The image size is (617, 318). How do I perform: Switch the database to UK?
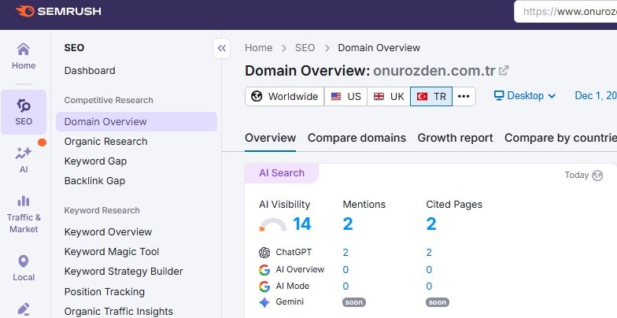coord(389,97)
